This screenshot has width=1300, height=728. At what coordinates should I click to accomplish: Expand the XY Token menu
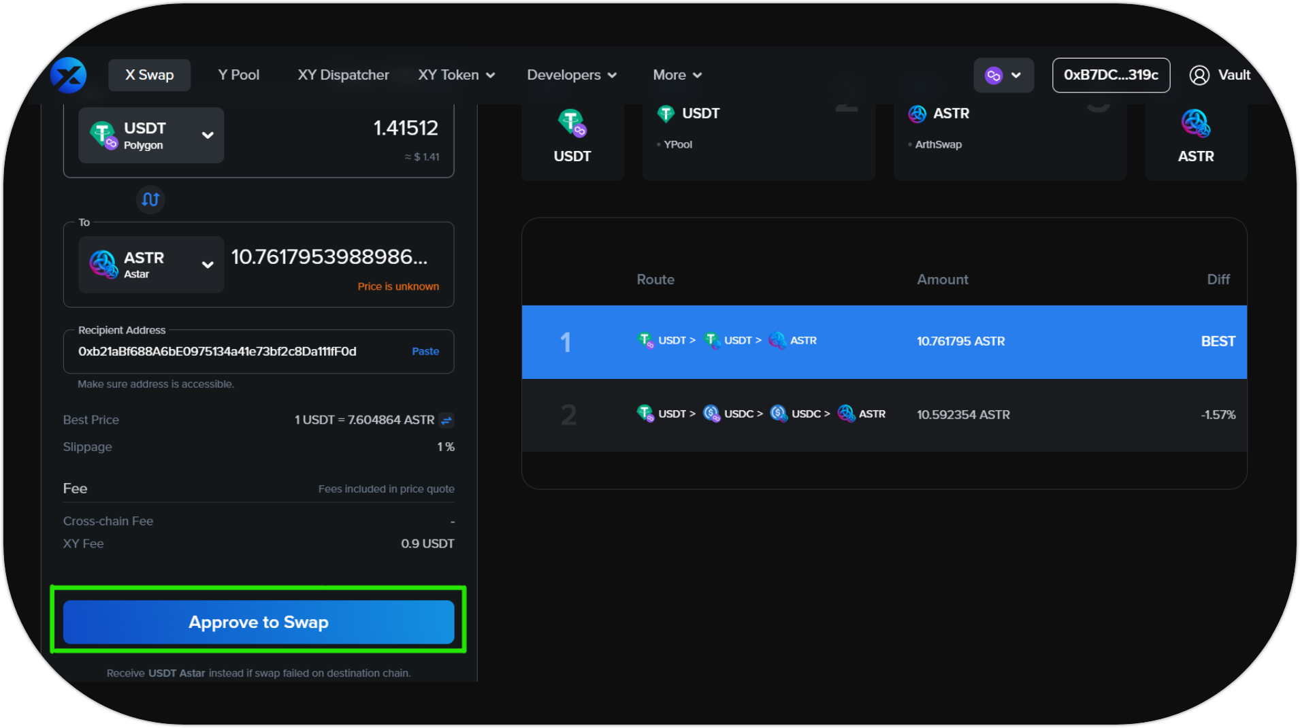[x=456, y=75]
